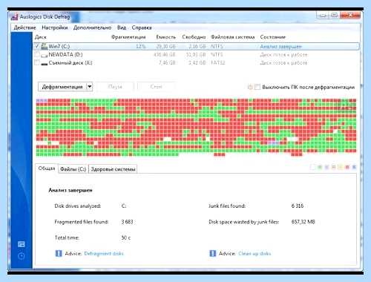Open the Действие menu

[x=24, y=27]
